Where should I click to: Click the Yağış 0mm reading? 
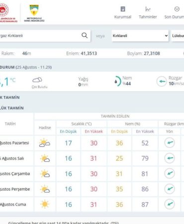[x=83, y=82]
